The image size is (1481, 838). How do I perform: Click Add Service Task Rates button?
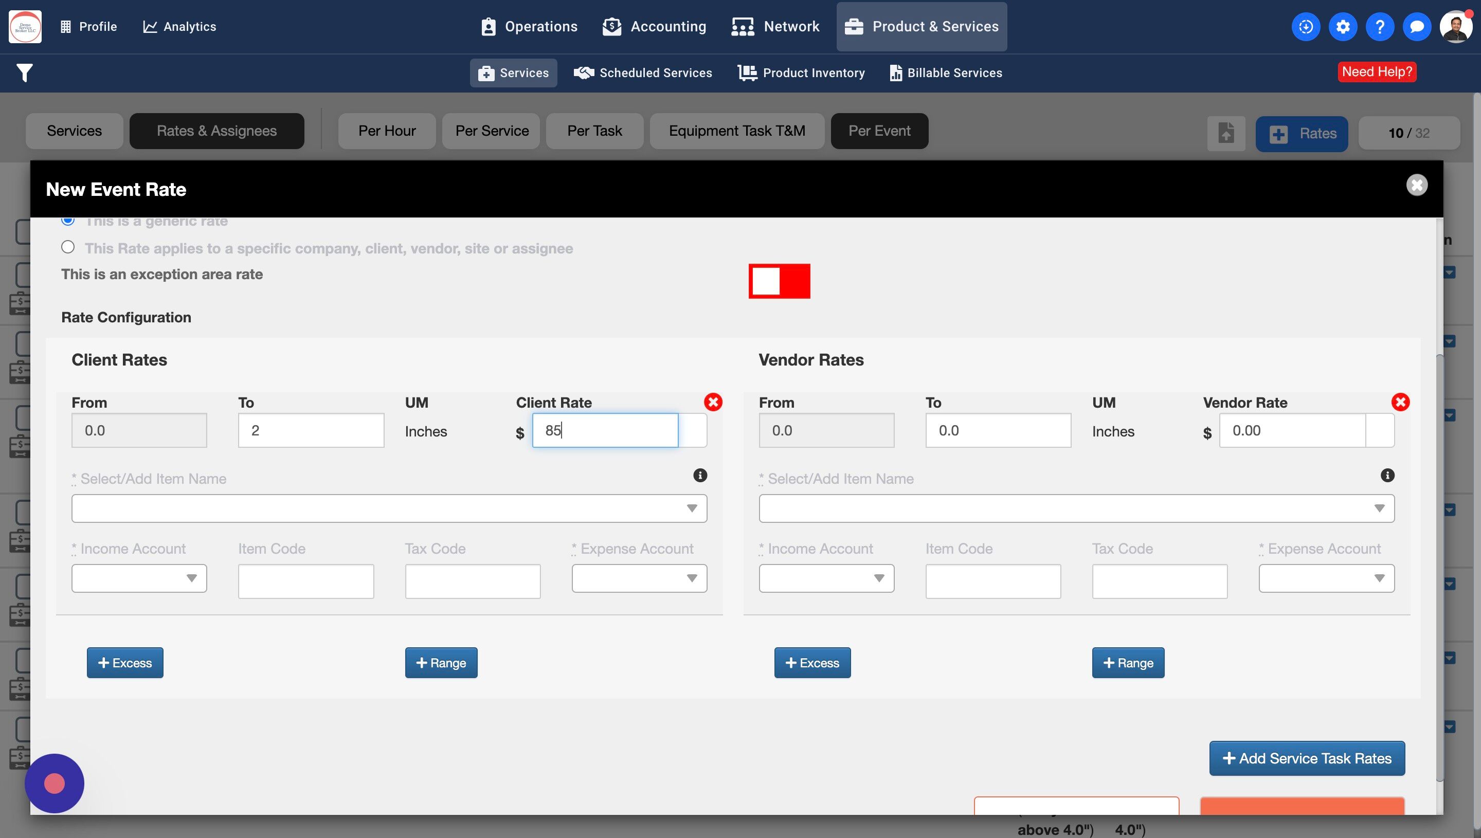pyautogui.click(x=1306, y=758)
